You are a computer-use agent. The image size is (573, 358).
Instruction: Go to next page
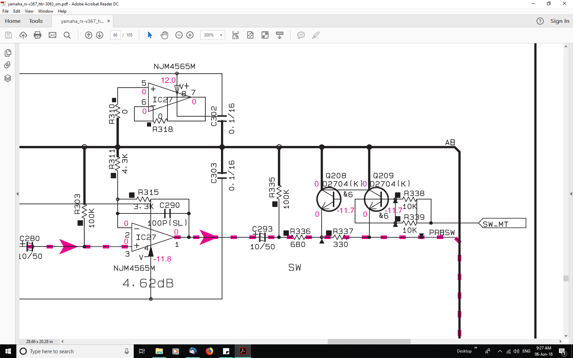(x=100, y=35)
